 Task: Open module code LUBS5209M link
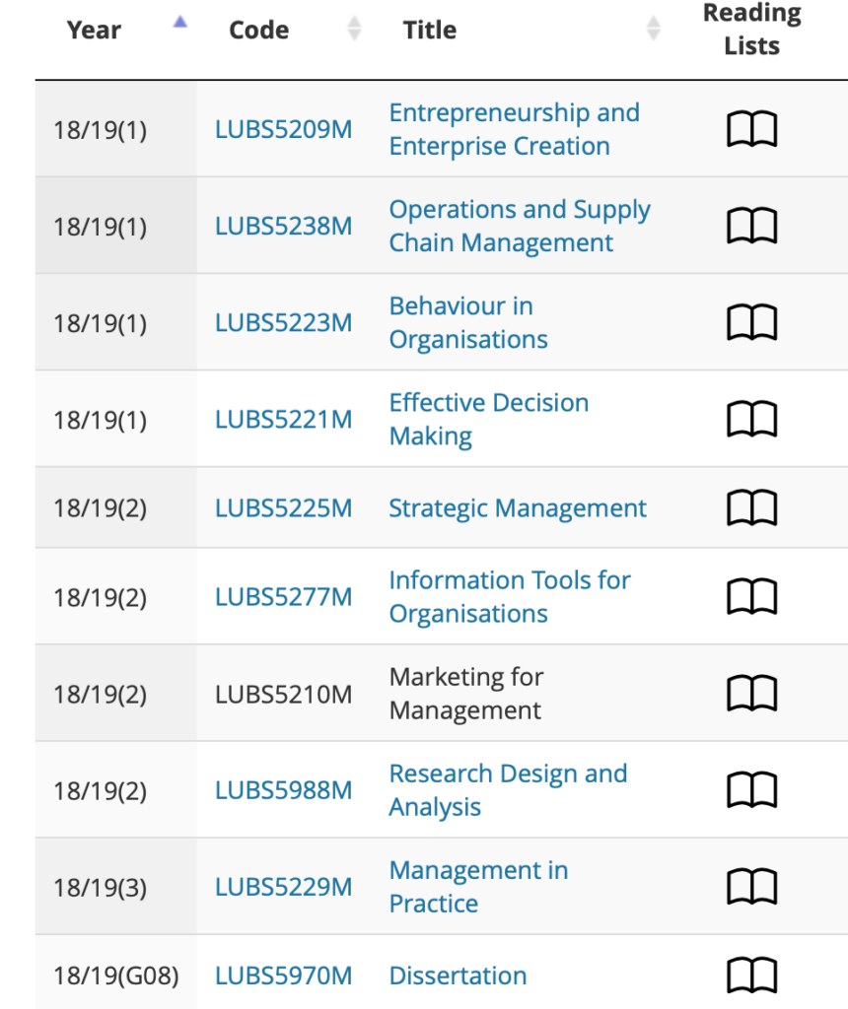coord(283,130)
